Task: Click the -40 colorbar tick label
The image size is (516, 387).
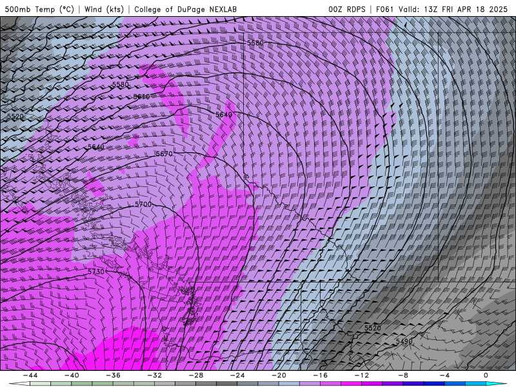Action: pos(72,375)
